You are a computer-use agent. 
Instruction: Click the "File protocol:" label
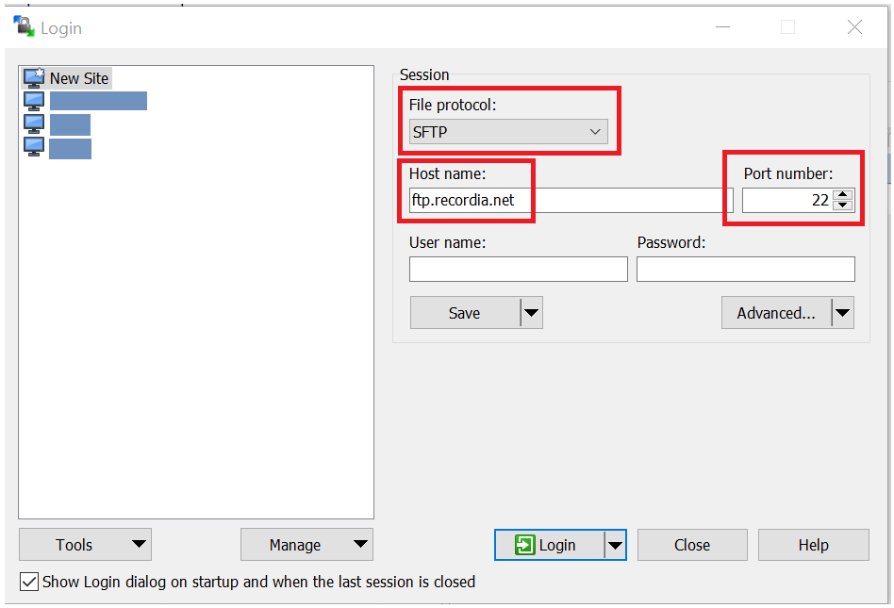click(453, 105)
